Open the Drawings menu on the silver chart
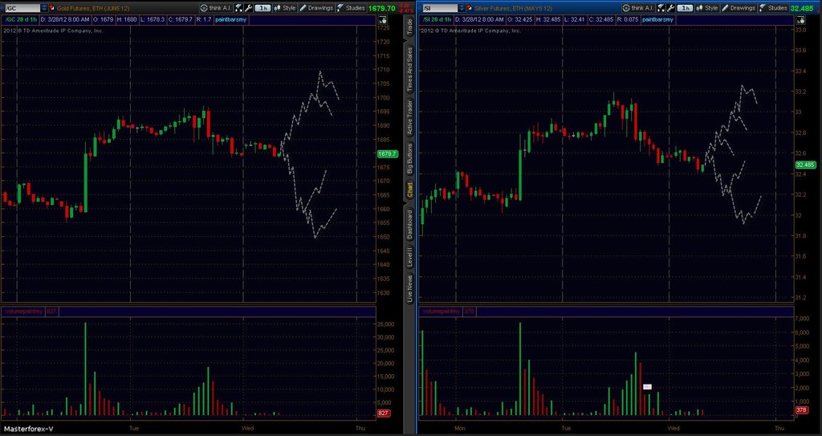The image size is (822, 436). pos(739,8)
